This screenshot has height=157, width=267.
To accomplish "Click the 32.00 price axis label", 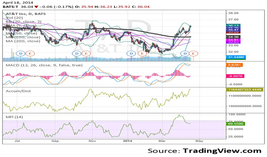I will [233, 52].
